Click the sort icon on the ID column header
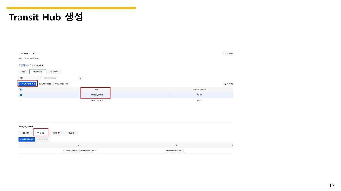 coord(80,145)
